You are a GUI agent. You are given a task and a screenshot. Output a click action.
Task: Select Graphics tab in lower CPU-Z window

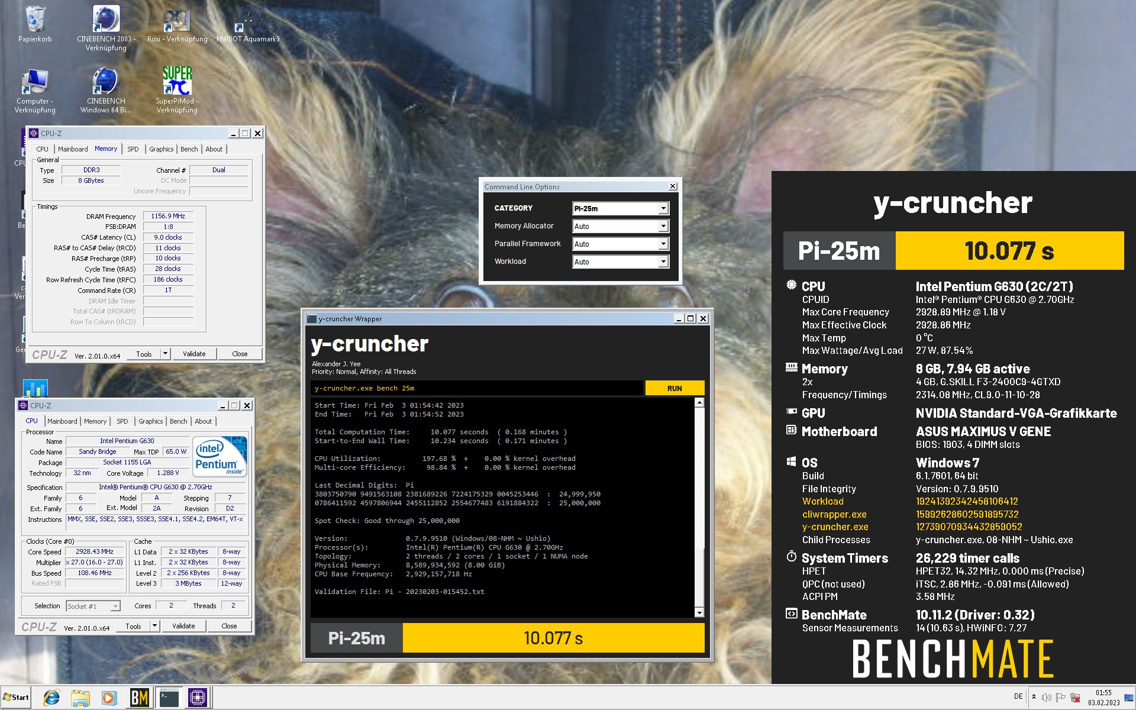[x=150, y=421]
